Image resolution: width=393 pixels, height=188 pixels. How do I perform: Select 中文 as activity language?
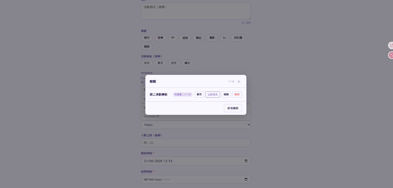click(x=147, y=63)
